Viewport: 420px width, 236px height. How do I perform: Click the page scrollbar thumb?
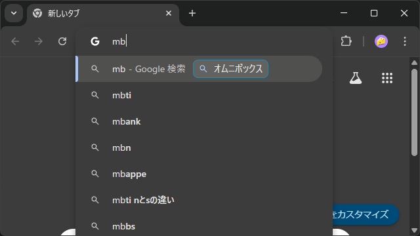pos(414,112)
